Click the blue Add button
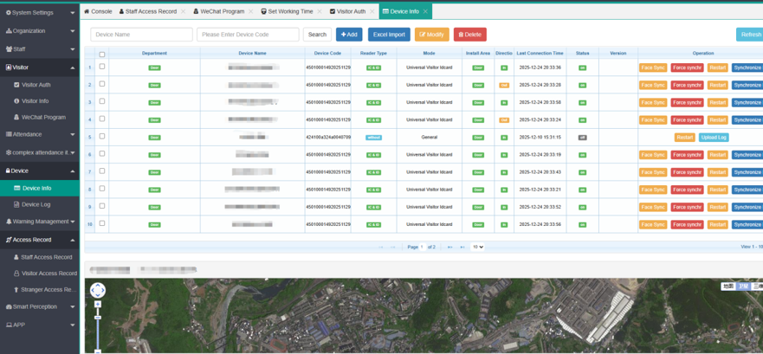The height and width of the screenshot is (354, 763). [349, 35]
